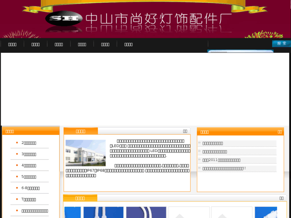Click the blue 搜索 search button

[281, 44]
